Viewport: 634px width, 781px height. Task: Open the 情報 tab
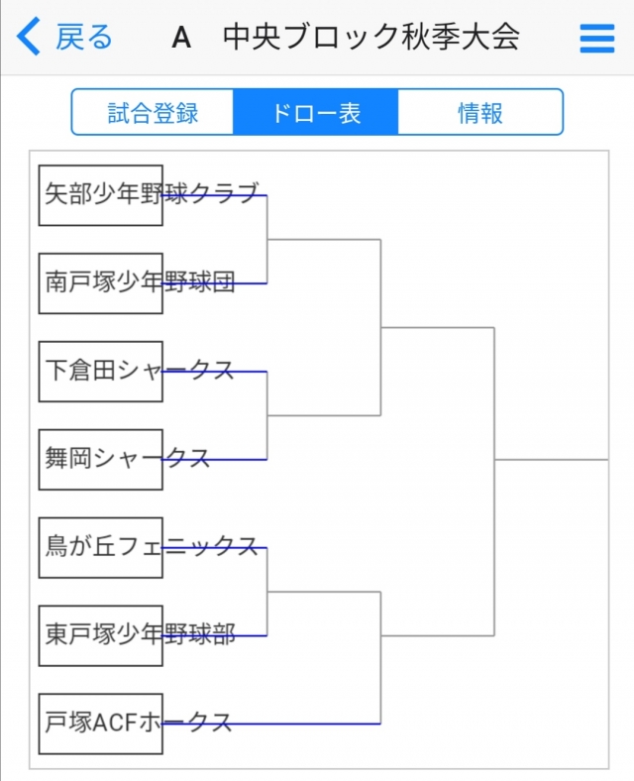coord(479,112)
